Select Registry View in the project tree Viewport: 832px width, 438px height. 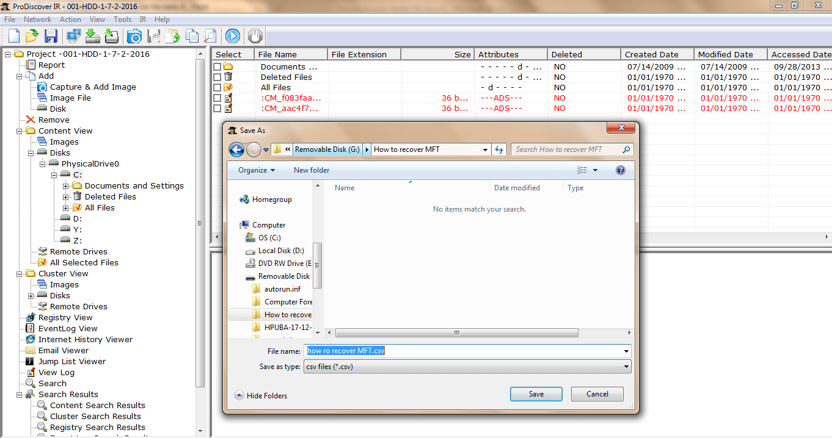(65, 317)
